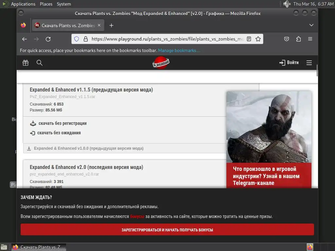Click the Войти login button
This screenshot has width=335, height=251.
pos(289,62)
